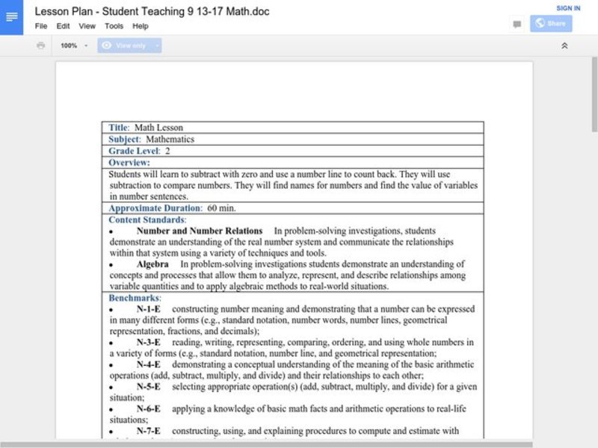Click the SIGN IN link

[567, 7]
